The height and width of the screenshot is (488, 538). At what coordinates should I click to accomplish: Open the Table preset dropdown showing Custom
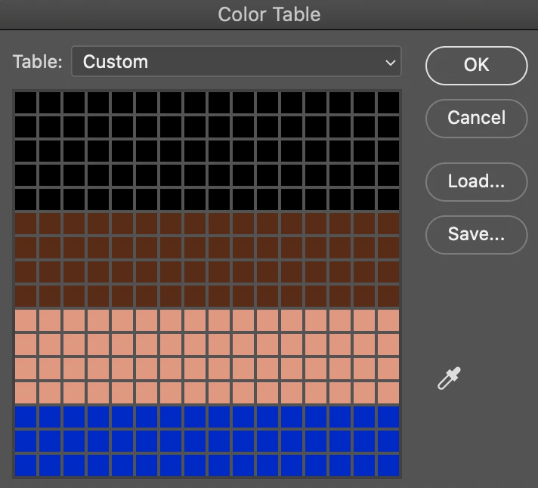coord(235,62)
